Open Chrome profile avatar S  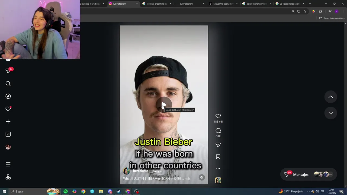click(x=336, y=11)
